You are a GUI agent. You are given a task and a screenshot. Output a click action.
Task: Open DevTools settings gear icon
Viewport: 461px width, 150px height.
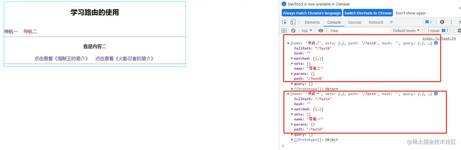442,22
